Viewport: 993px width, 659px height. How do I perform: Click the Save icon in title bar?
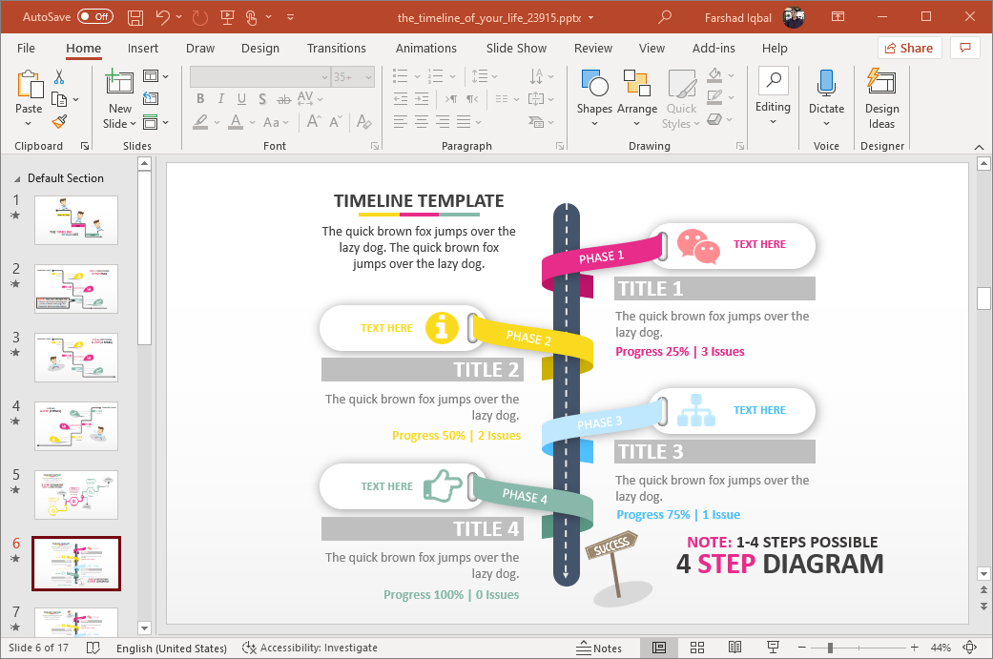point(135,17)
